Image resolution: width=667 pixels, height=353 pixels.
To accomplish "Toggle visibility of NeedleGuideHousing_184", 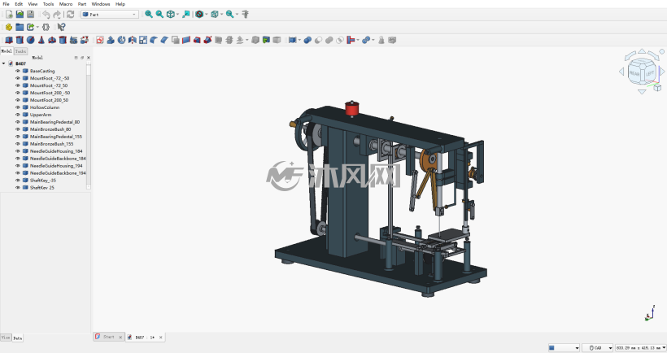I will tap(18, 151).
